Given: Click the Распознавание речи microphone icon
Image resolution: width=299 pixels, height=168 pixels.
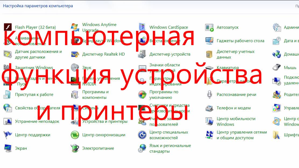Looking at the screenshot, I should pyautogui.click(x=209, y=95).
